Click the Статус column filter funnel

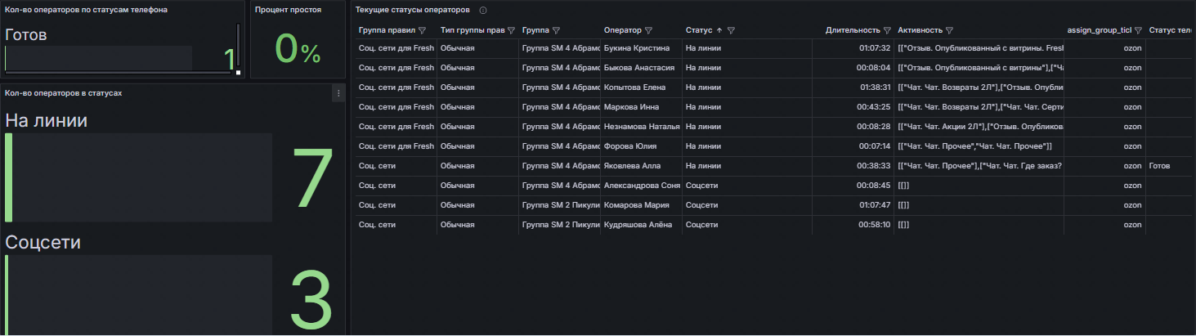tap(731, 30)
